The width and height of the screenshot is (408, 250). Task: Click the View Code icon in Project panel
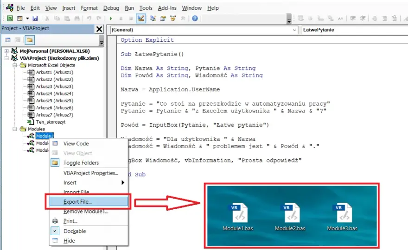8,40
